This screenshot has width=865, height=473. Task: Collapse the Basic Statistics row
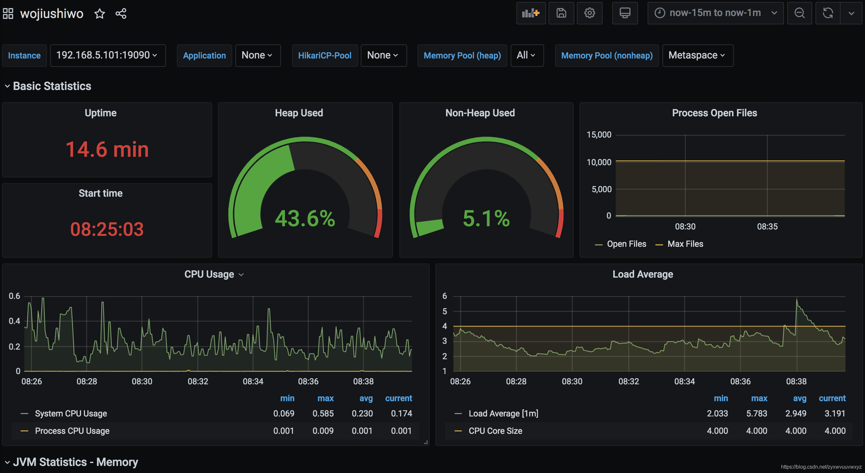[x=48, y=86]
